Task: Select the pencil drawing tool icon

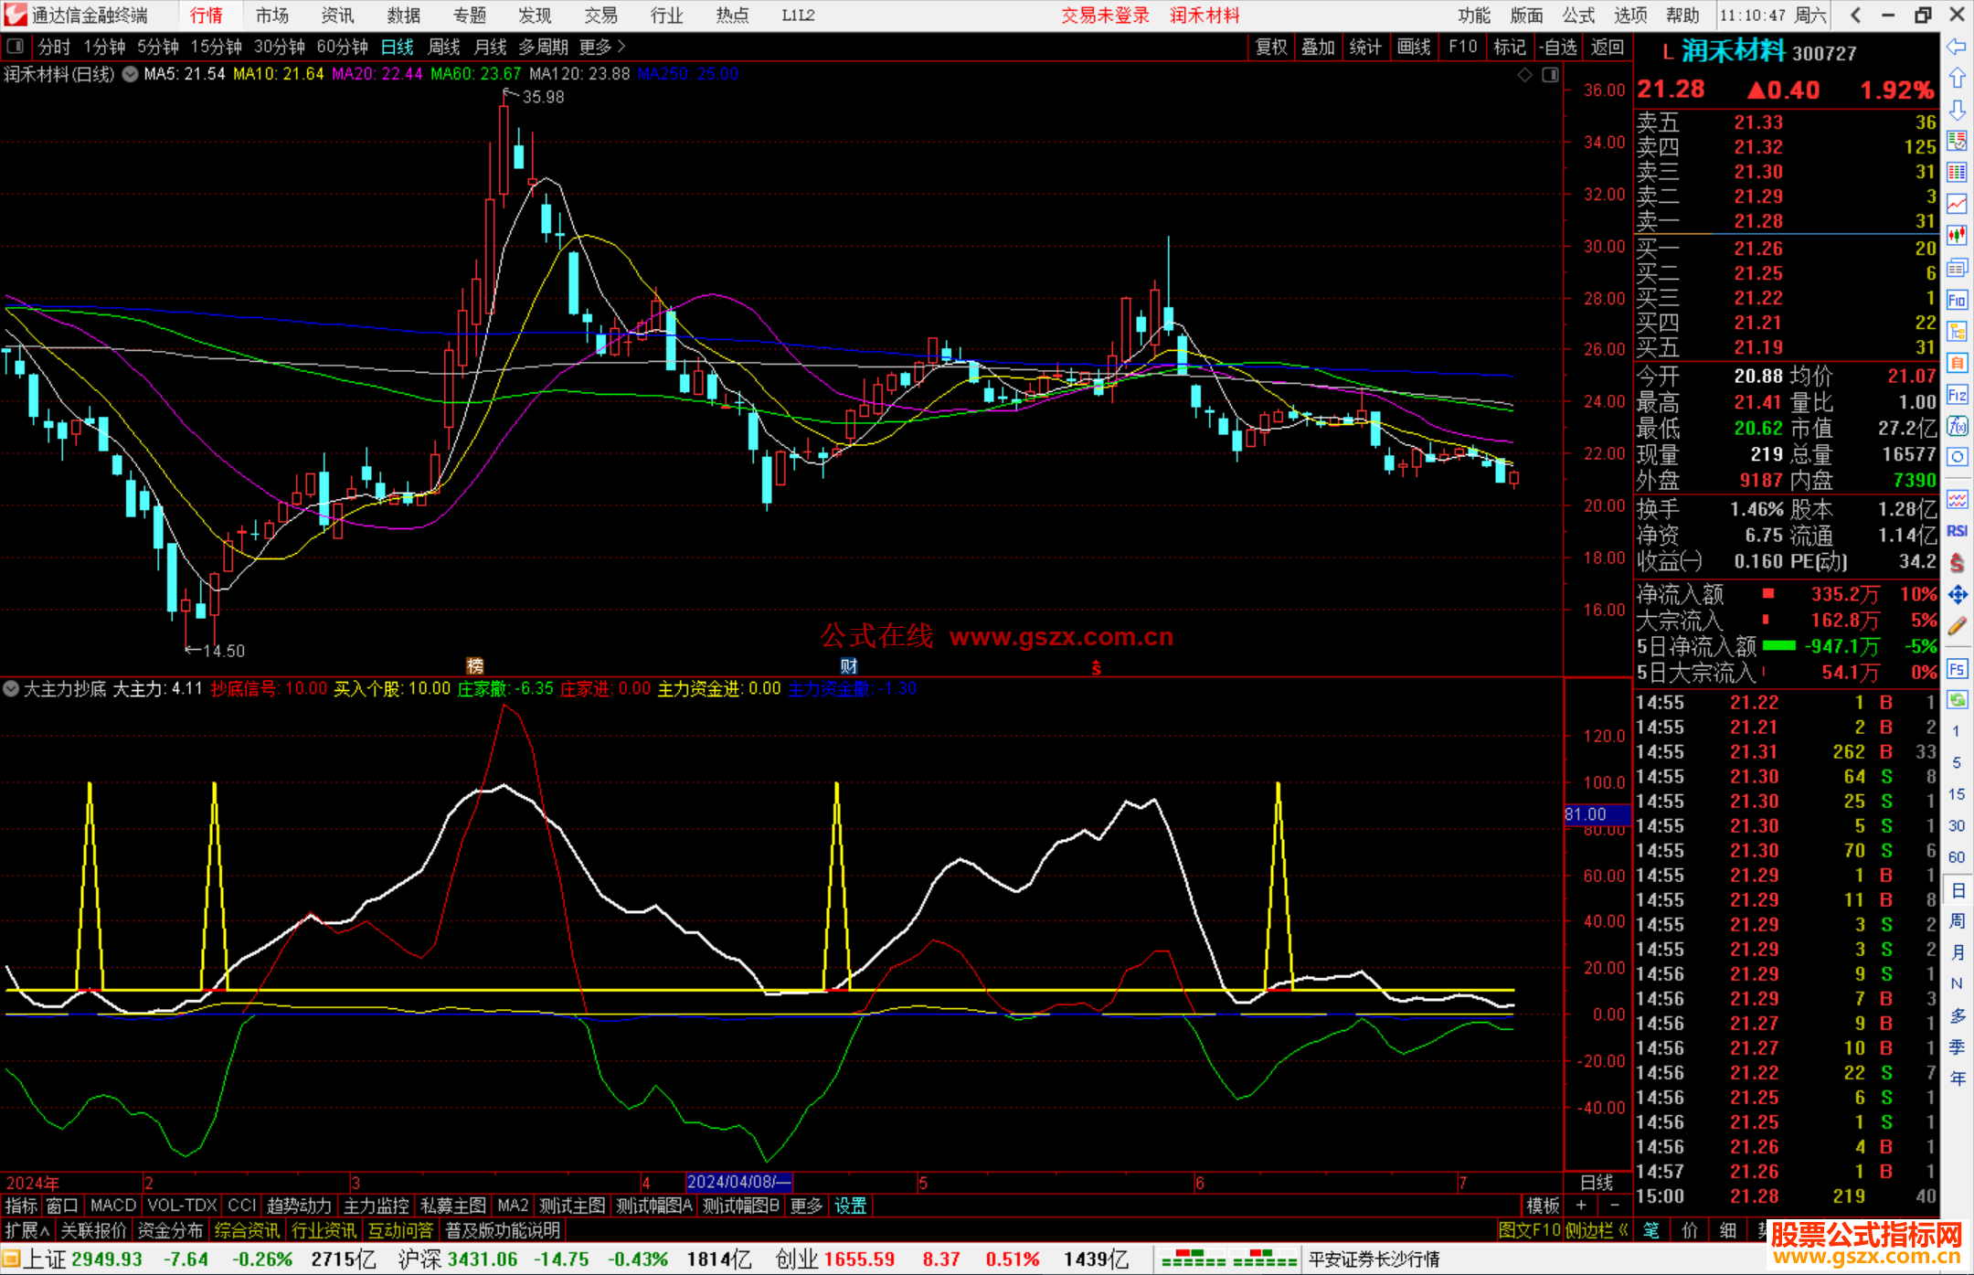Action: 1957,626
